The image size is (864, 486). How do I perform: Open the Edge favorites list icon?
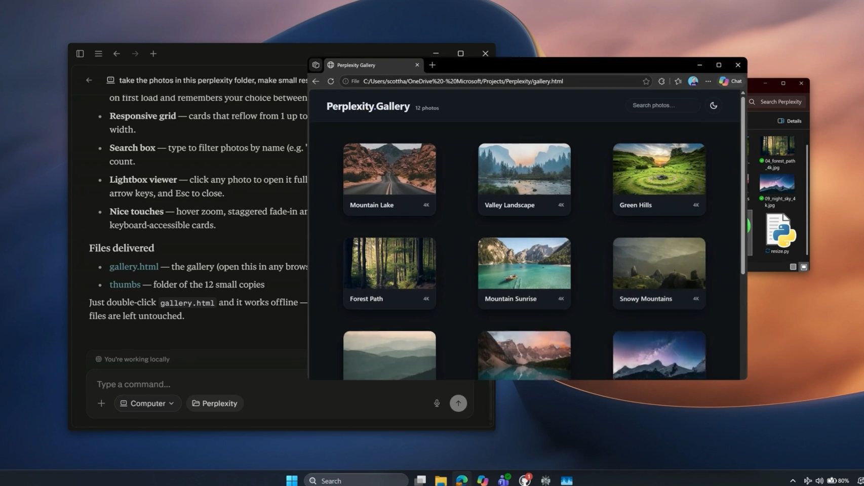pyautogui.click(x=678, y=81)
